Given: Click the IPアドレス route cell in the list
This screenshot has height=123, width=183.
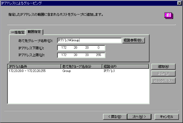Looking at the screenshot, I should pyautogui.click(x=109, y=71).
